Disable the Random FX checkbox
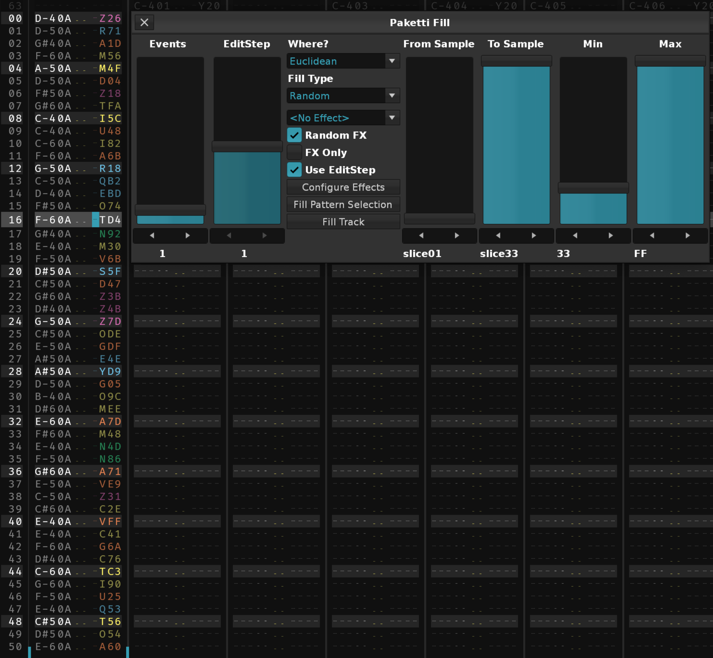The height and width of the screenshot is (658, 713). [x=294, y=135]
